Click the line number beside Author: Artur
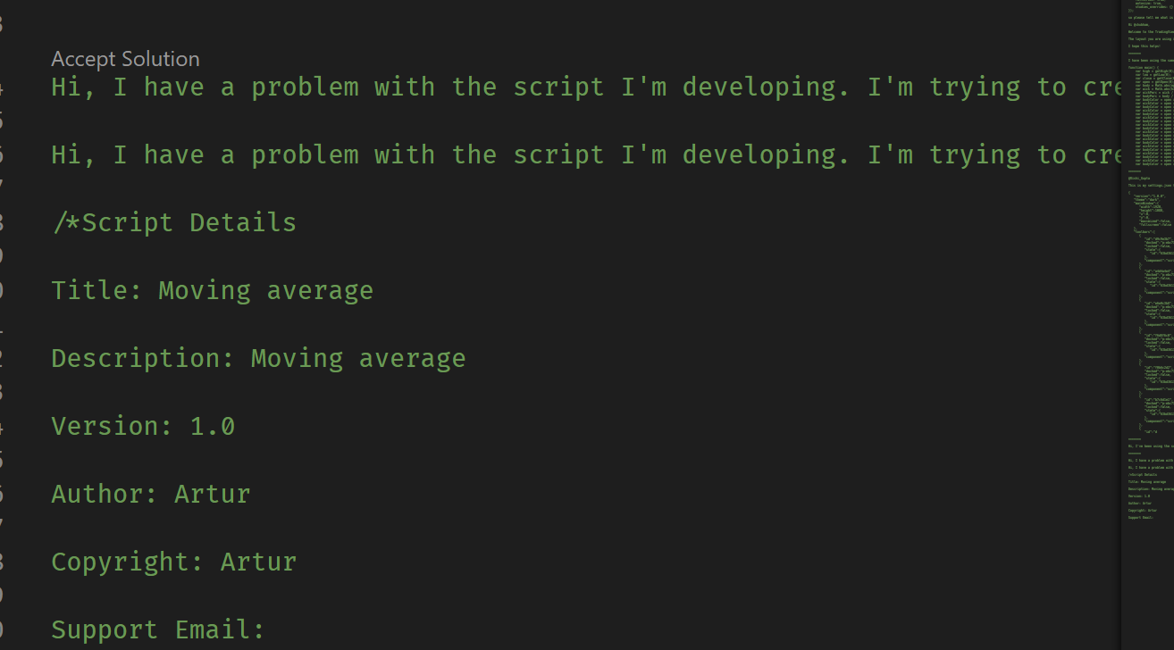 (4, 493)
